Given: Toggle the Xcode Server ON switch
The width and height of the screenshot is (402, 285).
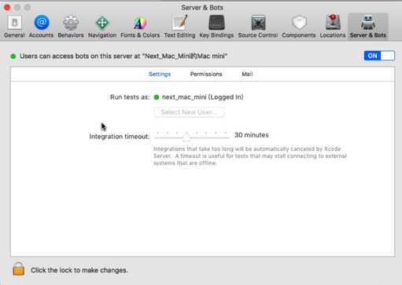Looking at the screenshot, I should [379, 56].
